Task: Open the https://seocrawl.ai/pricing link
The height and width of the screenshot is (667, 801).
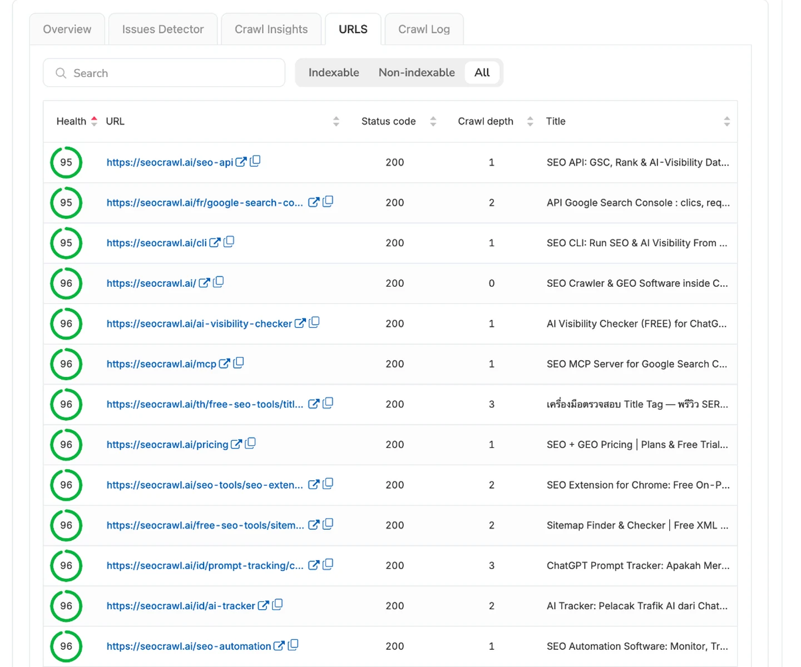Action: (x=167, y=445)
